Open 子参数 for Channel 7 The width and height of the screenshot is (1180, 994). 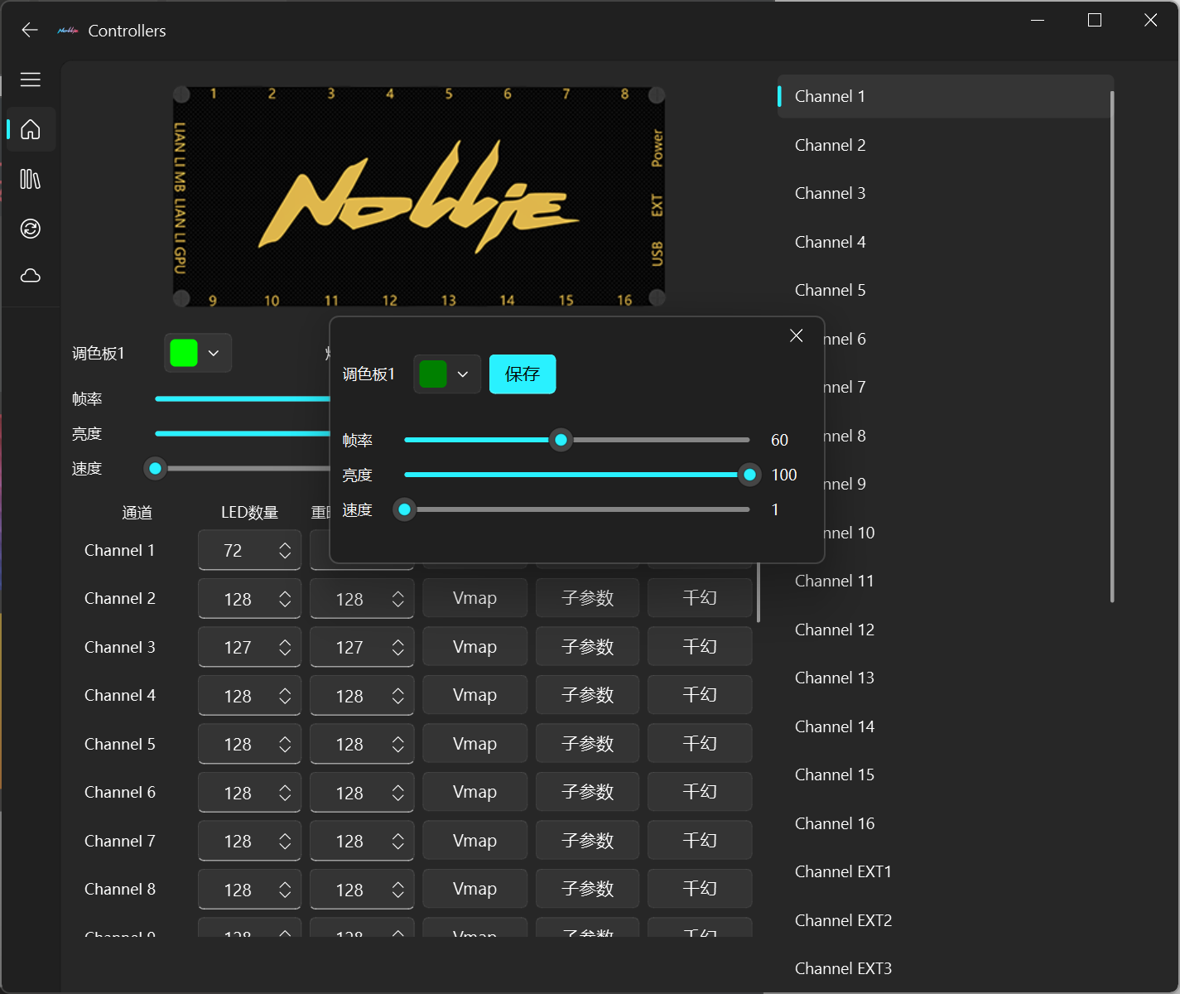587,841
